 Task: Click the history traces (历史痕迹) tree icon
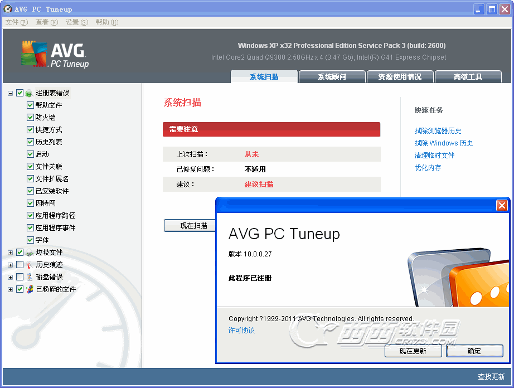pos(30,264)
